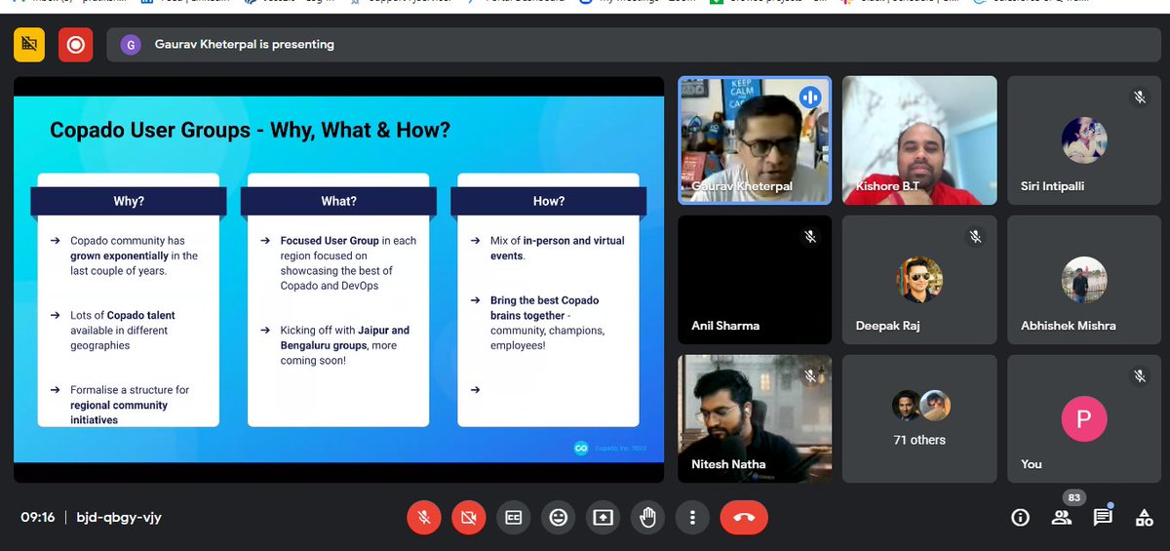Viewport: 1170px width, 551px height.
Task: Click the Jaipur and Bengaluru groups bullet
Action: point(345,345)
